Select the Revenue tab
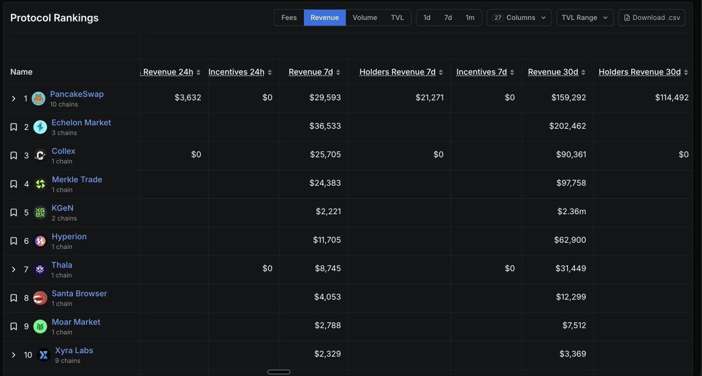The width and height of the screenshot is (702, 376). click(324, 18)
